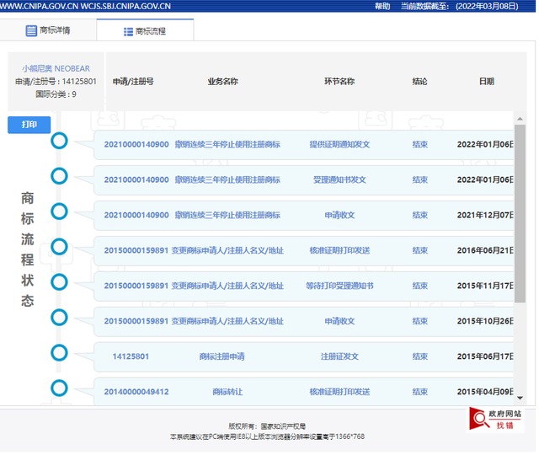This screenshot has width=539, height=455.
Task: Click the 商标详情 document icon
Action: (31, 30)
